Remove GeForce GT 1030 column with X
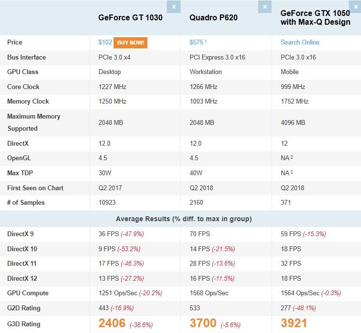 pos(174,6)
